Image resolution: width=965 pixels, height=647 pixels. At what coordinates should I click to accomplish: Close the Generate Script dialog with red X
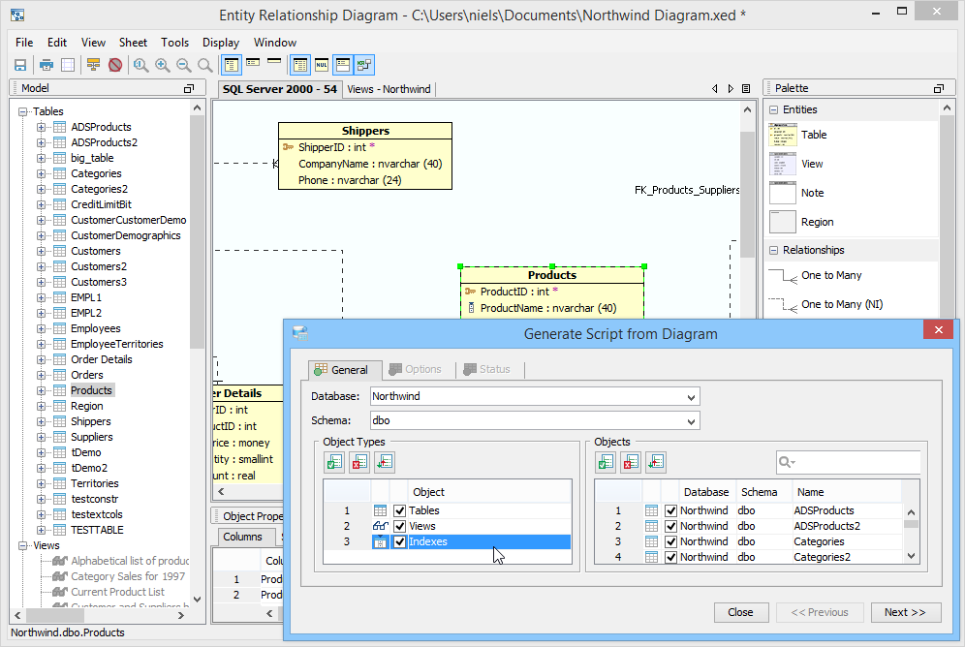(x=939, y=330)
